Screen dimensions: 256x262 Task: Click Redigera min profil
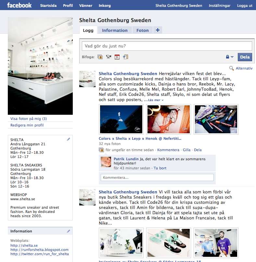pos(27,125)
